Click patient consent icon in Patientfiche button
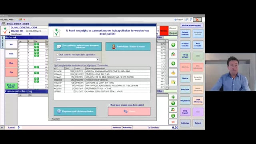Viewport: 256px width, 144px height. 114,46
